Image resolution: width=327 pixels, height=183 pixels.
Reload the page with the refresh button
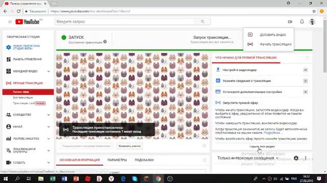point(18,11)
